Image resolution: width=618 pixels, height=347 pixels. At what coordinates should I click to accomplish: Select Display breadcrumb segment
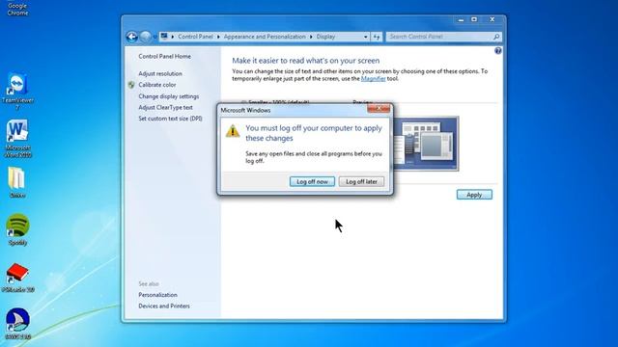pos(325,37)
